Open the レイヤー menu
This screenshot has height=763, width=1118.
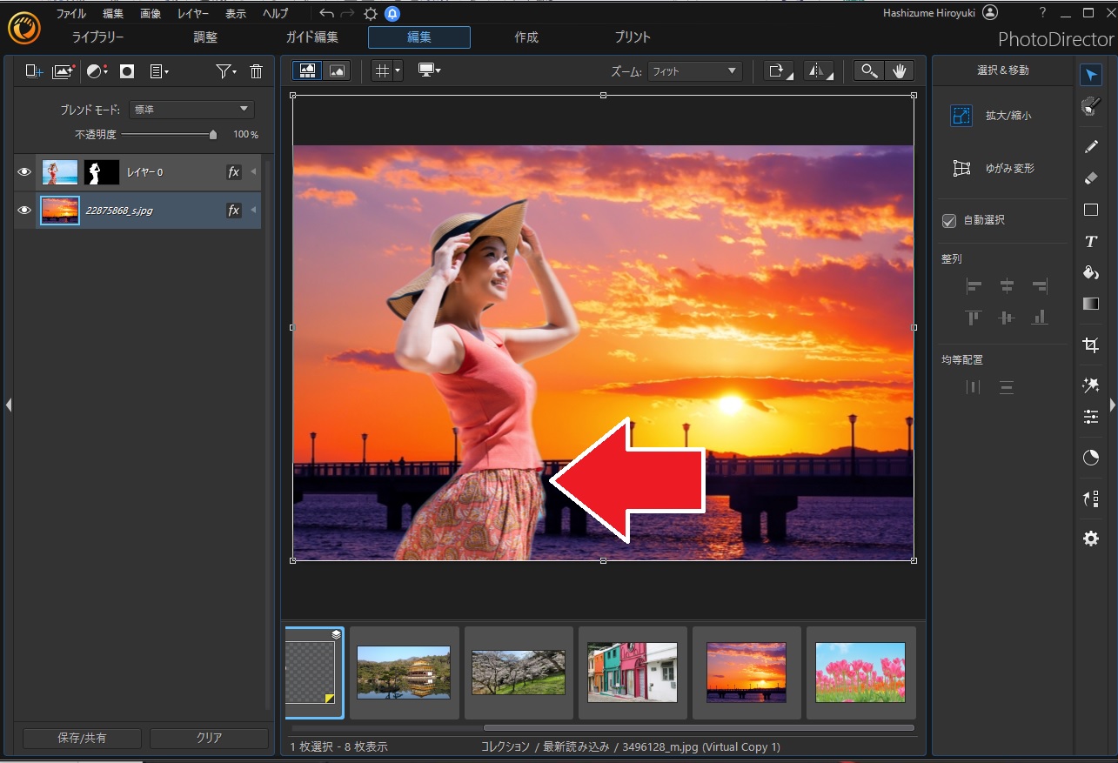192,13
